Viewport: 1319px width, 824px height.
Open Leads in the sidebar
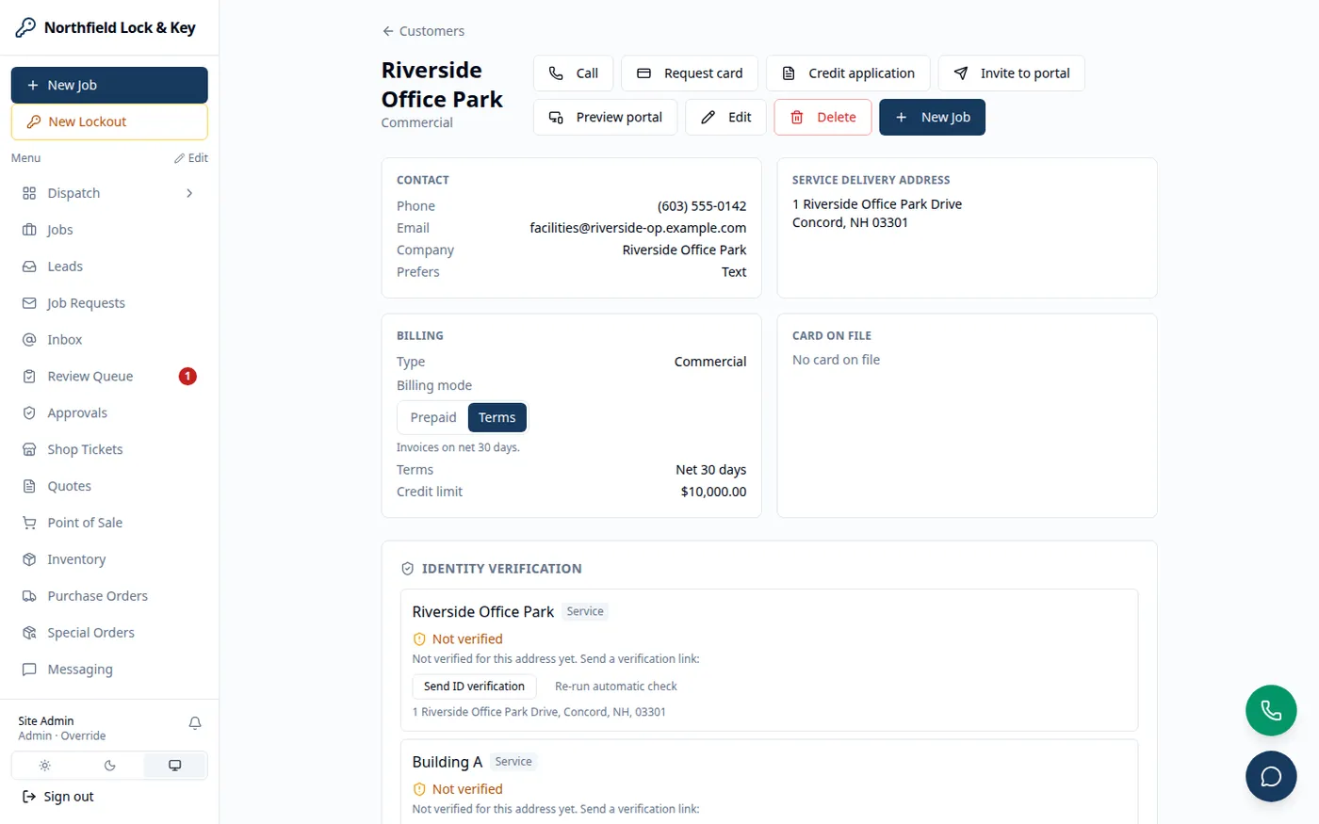109,267
